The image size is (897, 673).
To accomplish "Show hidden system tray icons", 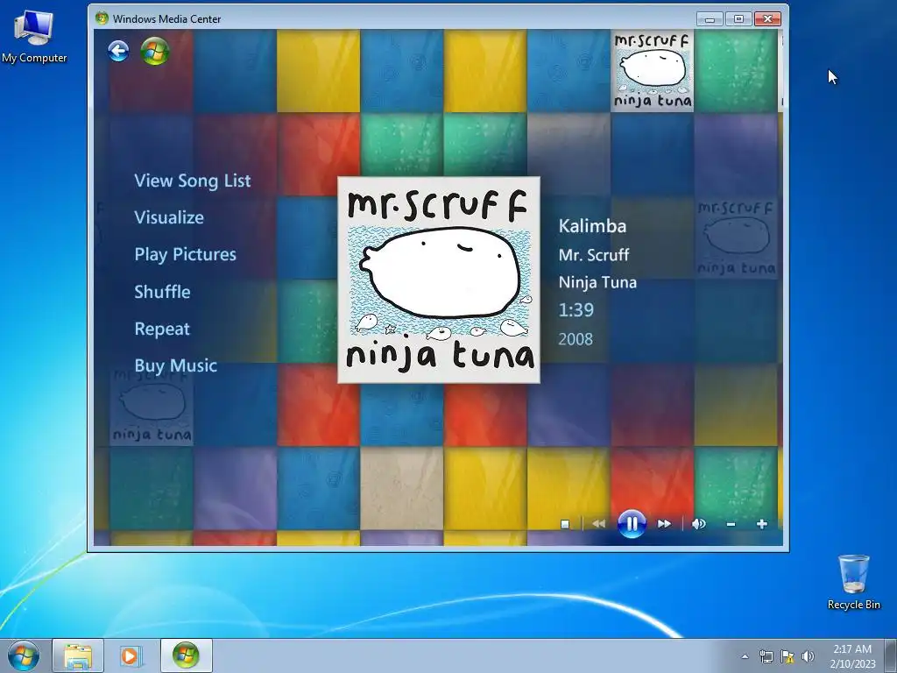I will 745,656.
